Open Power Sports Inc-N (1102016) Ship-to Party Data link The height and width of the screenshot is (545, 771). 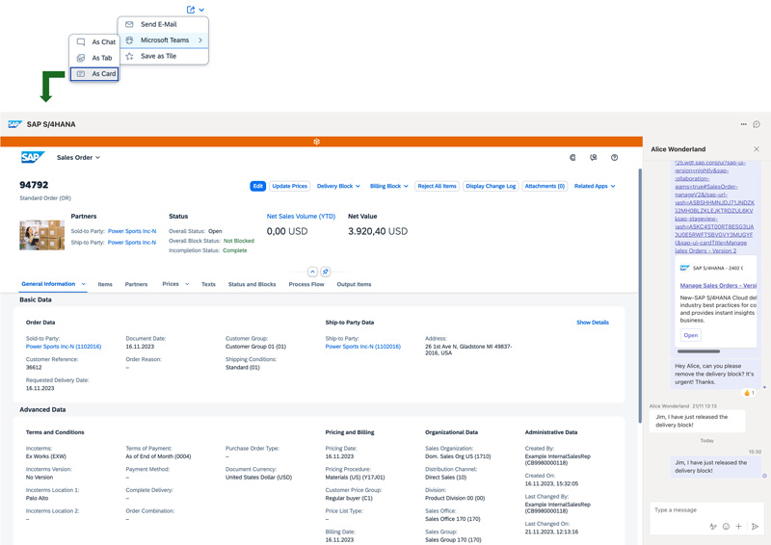[x=363, y=347]
